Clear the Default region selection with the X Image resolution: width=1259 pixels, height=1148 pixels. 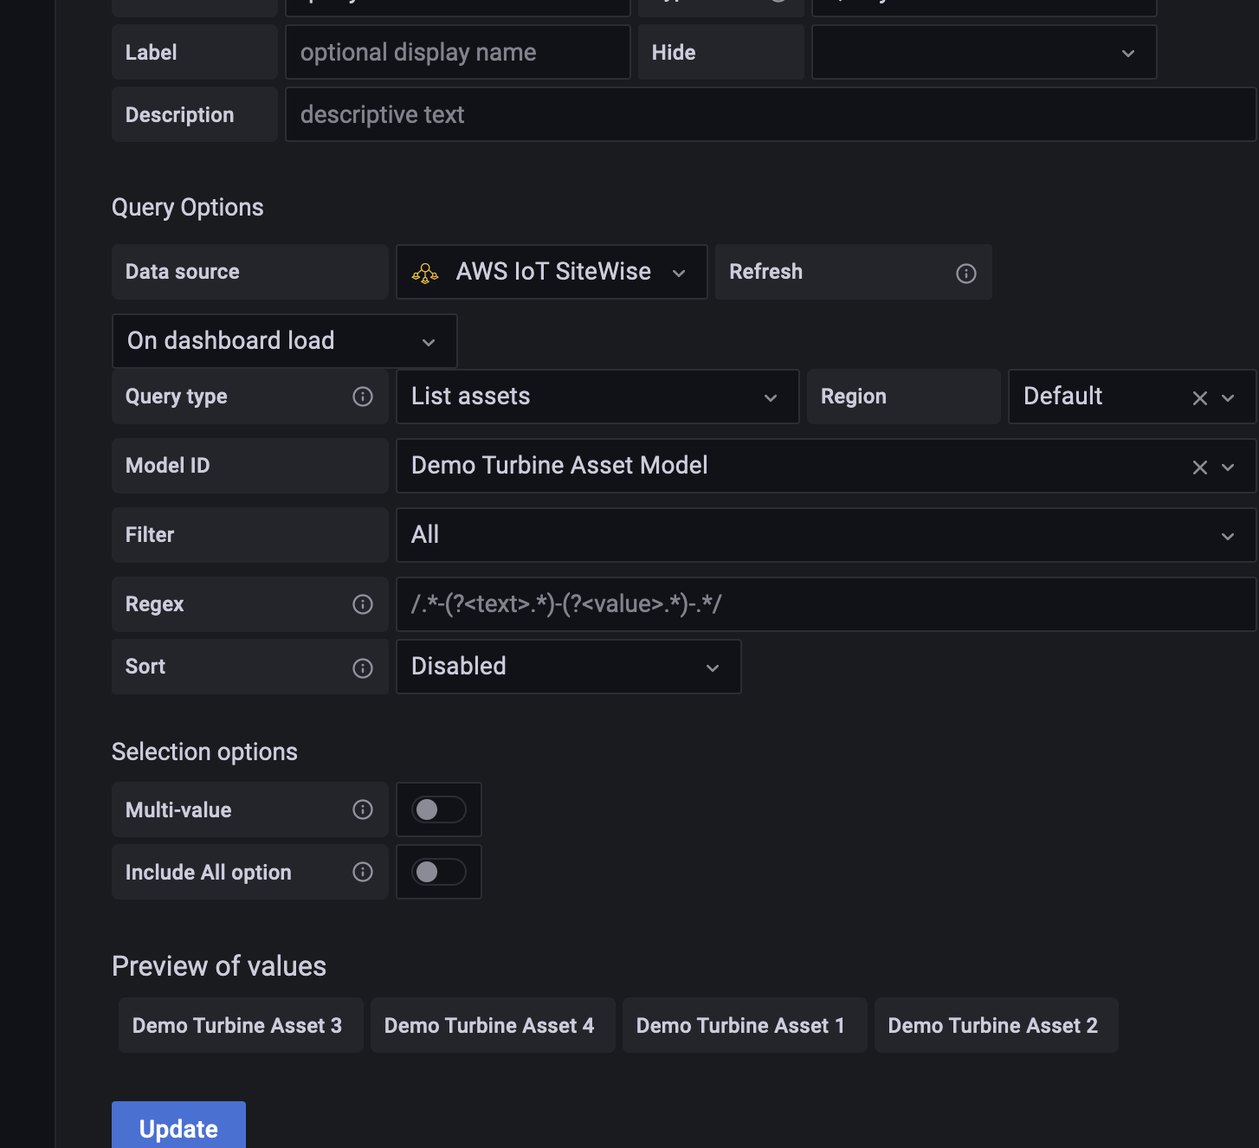[1199, 397]
